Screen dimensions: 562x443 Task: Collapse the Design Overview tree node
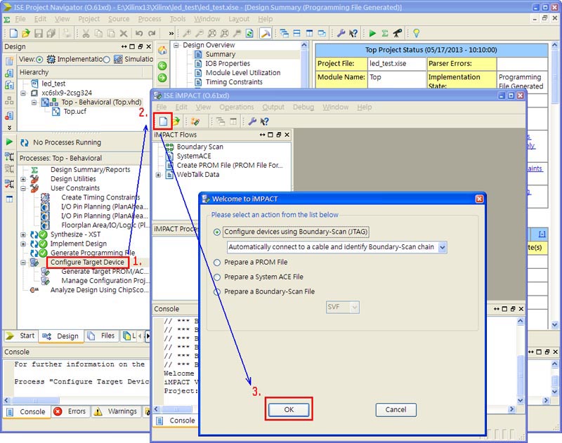pos(176,45)
